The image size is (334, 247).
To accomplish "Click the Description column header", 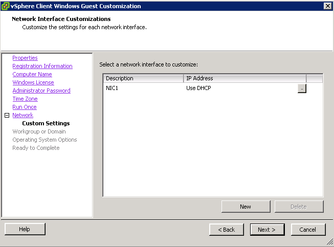I will [x=143, y=78].
